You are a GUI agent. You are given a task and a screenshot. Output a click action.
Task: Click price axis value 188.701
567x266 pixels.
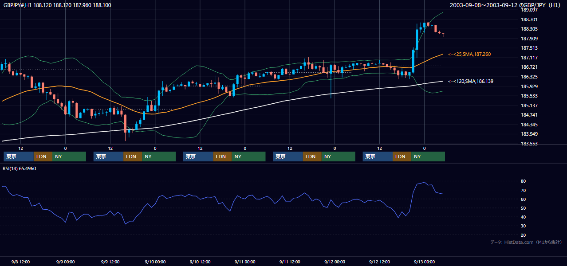(529, 20)
